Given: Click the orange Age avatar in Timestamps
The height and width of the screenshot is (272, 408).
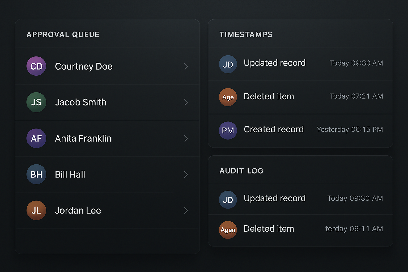Looking at the screenshot, I should tap(228, 97).
